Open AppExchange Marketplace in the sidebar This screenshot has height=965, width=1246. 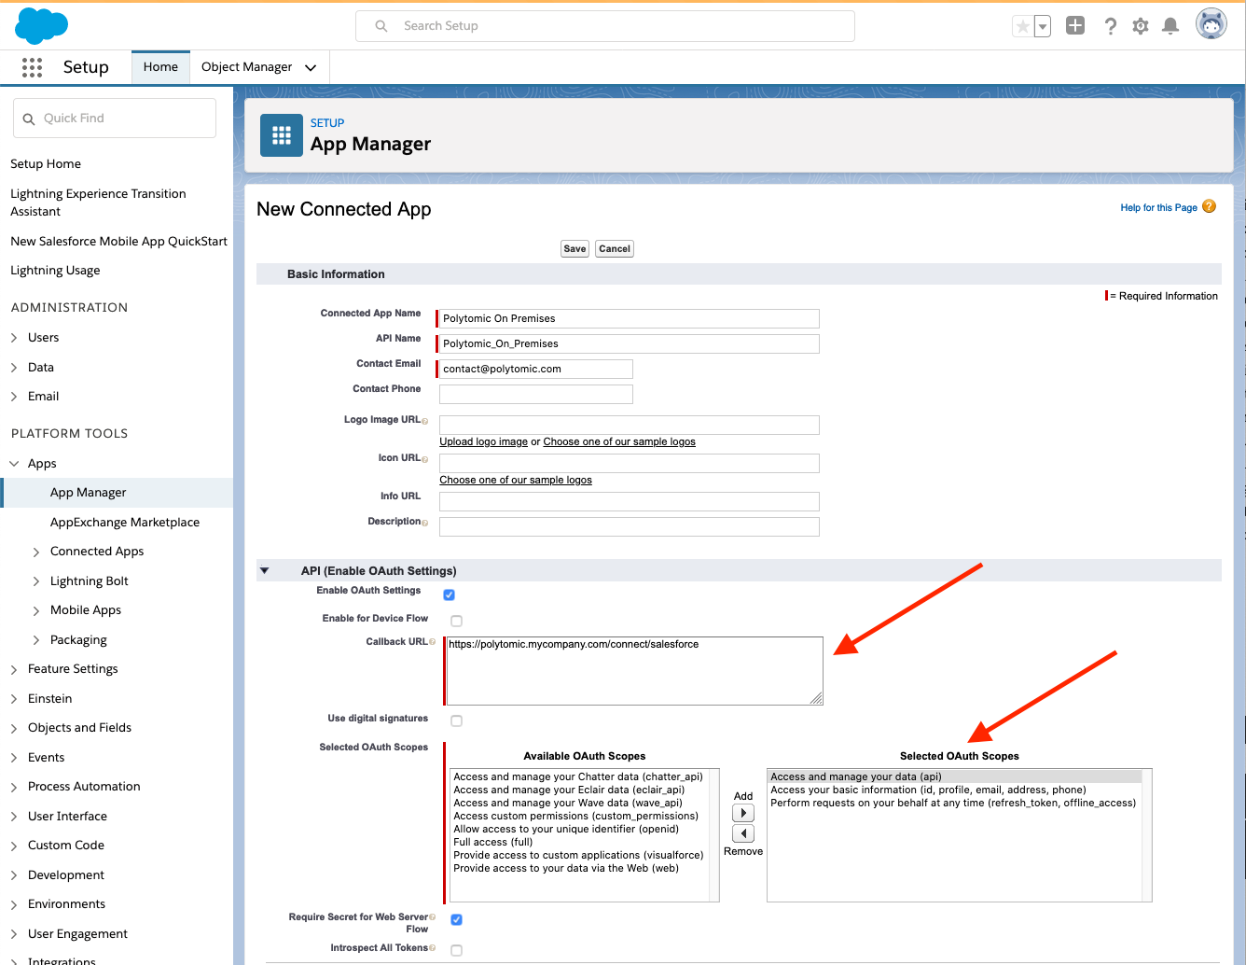coord(125,523)
